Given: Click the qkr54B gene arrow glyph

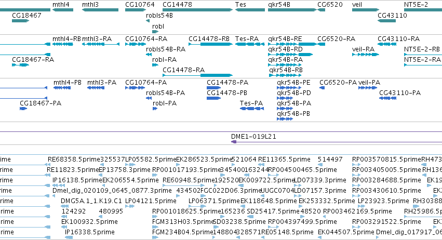Looking at the screenshot, I should [292, 10].
